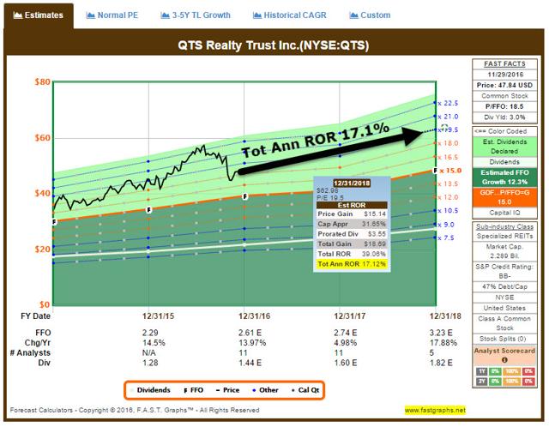Toggle Other in the chart legend
Viewport: 549px width, 427px height.
pyautogui.click(x=265, y=390)
